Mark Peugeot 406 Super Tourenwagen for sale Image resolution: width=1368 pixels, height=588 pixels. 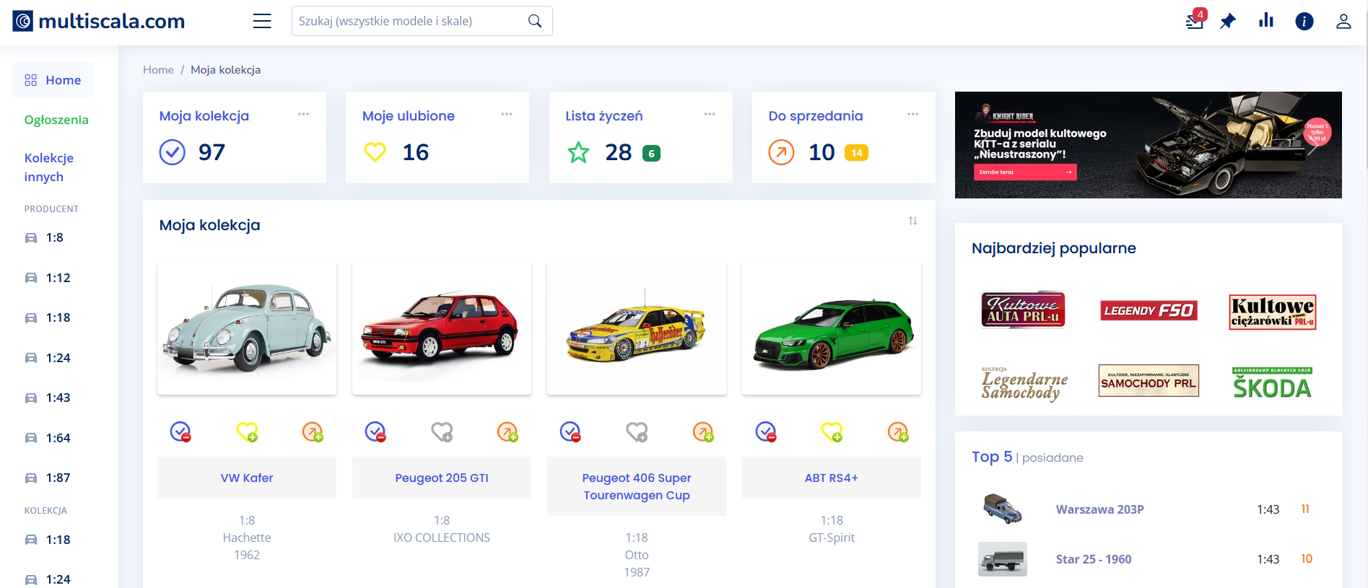(703, 432)
